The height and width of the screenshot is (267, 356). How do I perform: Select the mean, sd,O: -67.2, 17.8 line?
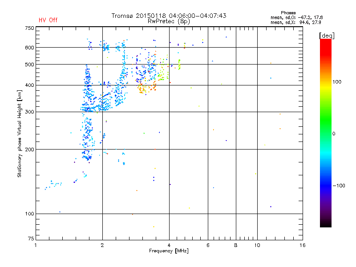296,17
